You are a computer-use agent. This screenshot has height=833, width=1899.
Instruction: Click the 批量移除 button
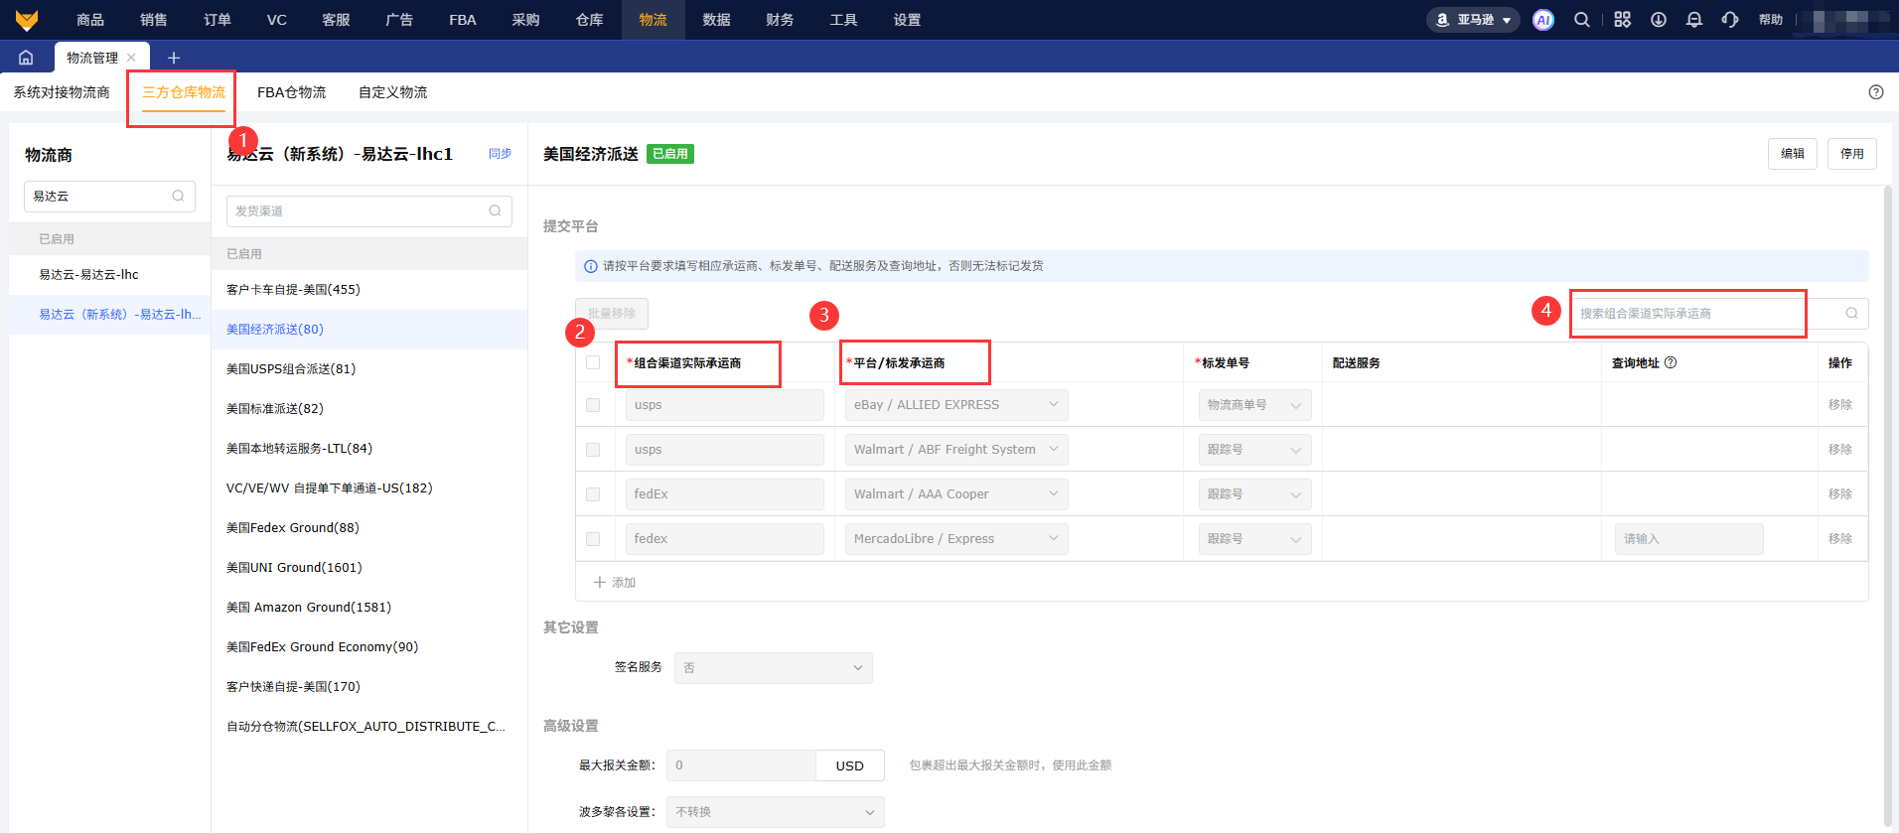[612, 314]
